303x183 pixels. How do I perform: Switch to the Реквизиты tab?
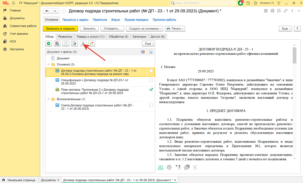click(x=65, y=37)
